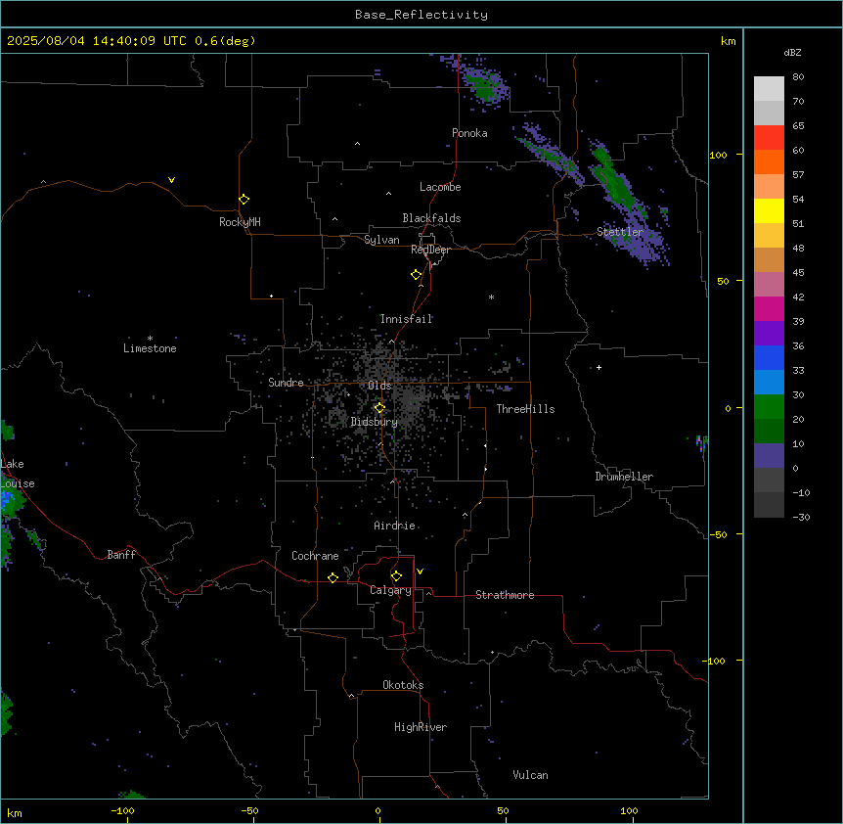Viewport: 843px width, 824px height.
Task: Click the Sylvan label
Action: [x=381, y=240]
